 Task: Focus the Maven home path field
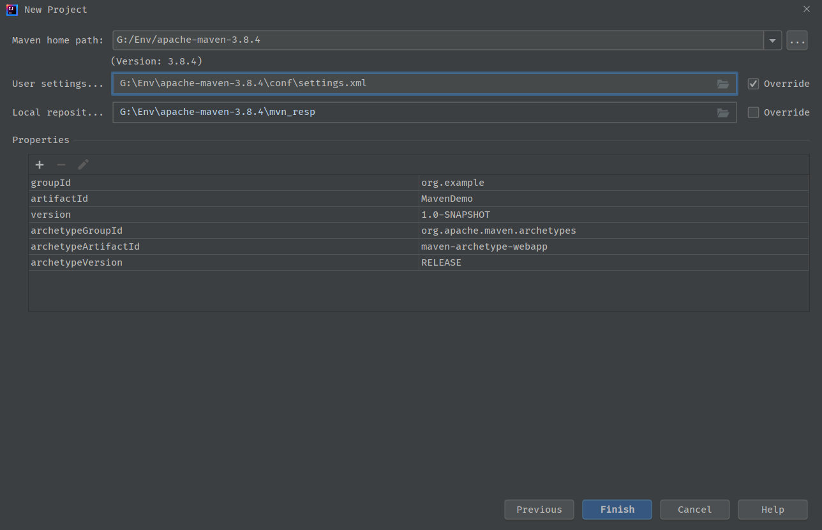(438, 40)
